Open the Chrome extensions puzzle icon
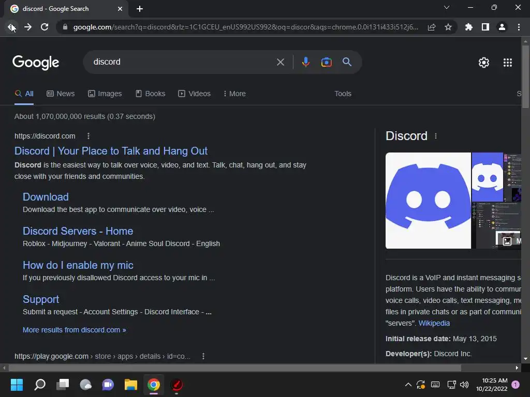The height and width of the screenshot is (397, 530). point(468,27)
